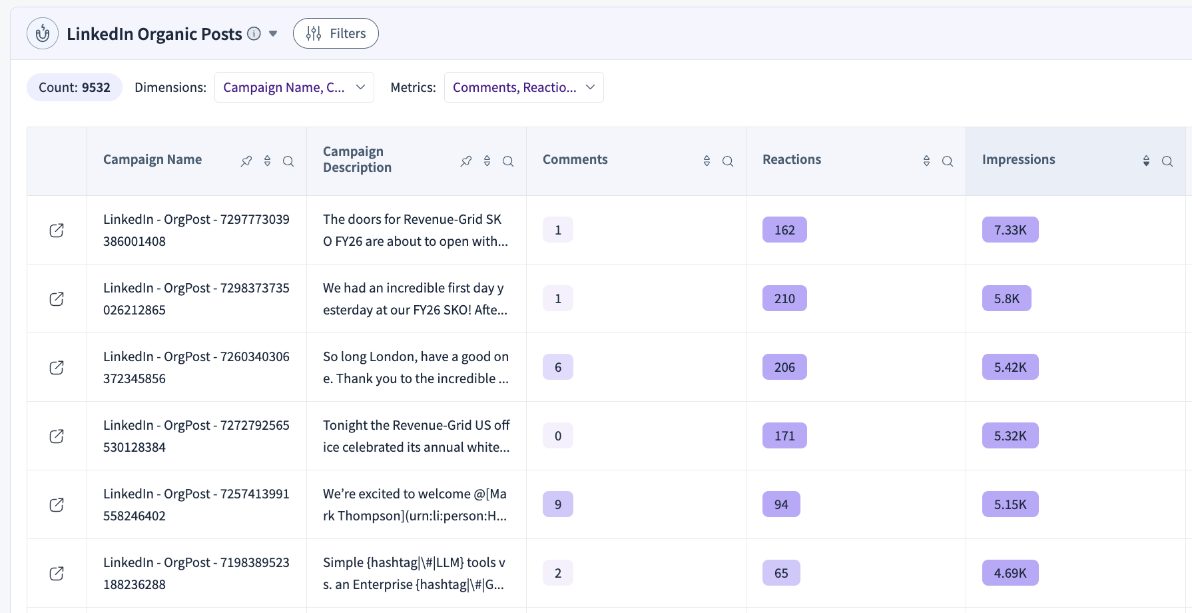Screen dimensions: 1192x613
Task: Click the LinkedIn Organic Posts source icon
Action: [43, 33]
